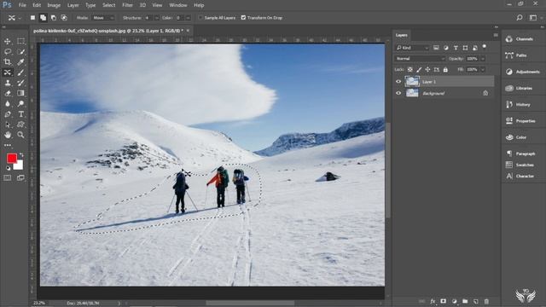Create a new layer group
Viewport: 546px width, 307px height.
pyautogui.click(x=465, y=301)
